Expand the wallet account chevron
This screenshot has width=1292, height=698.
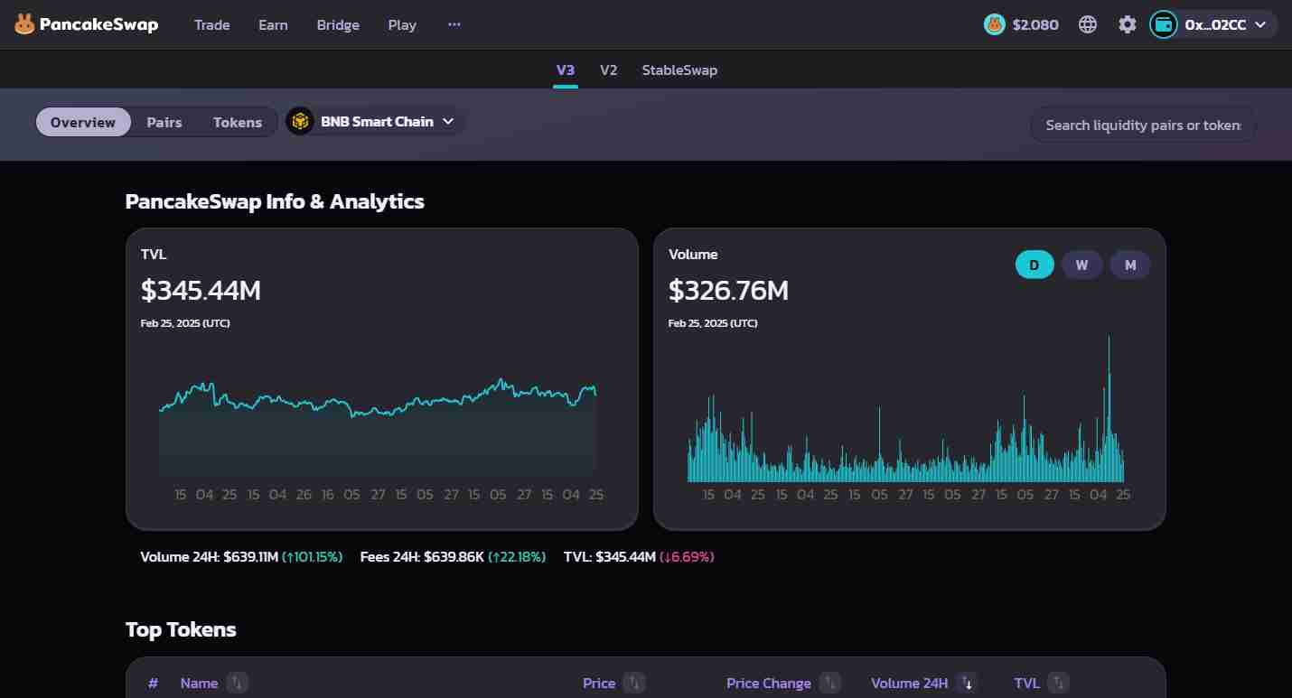(x=1260, y=24)
